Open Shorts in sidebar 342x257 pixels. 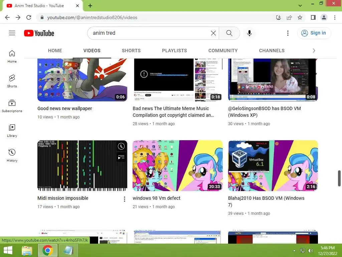(12, 81)
